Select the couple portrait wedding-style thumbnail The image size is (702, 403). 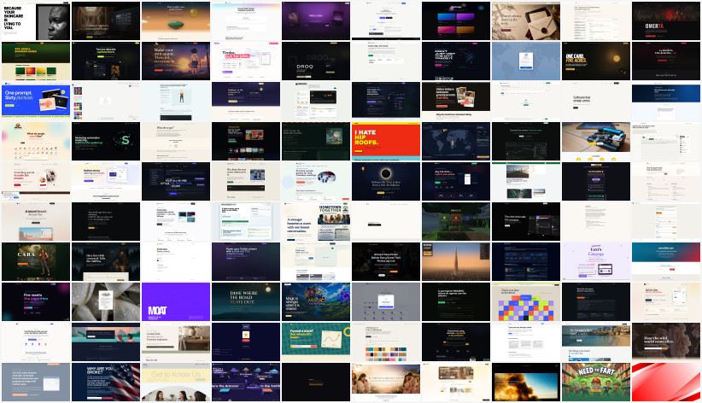click(386, 382)
